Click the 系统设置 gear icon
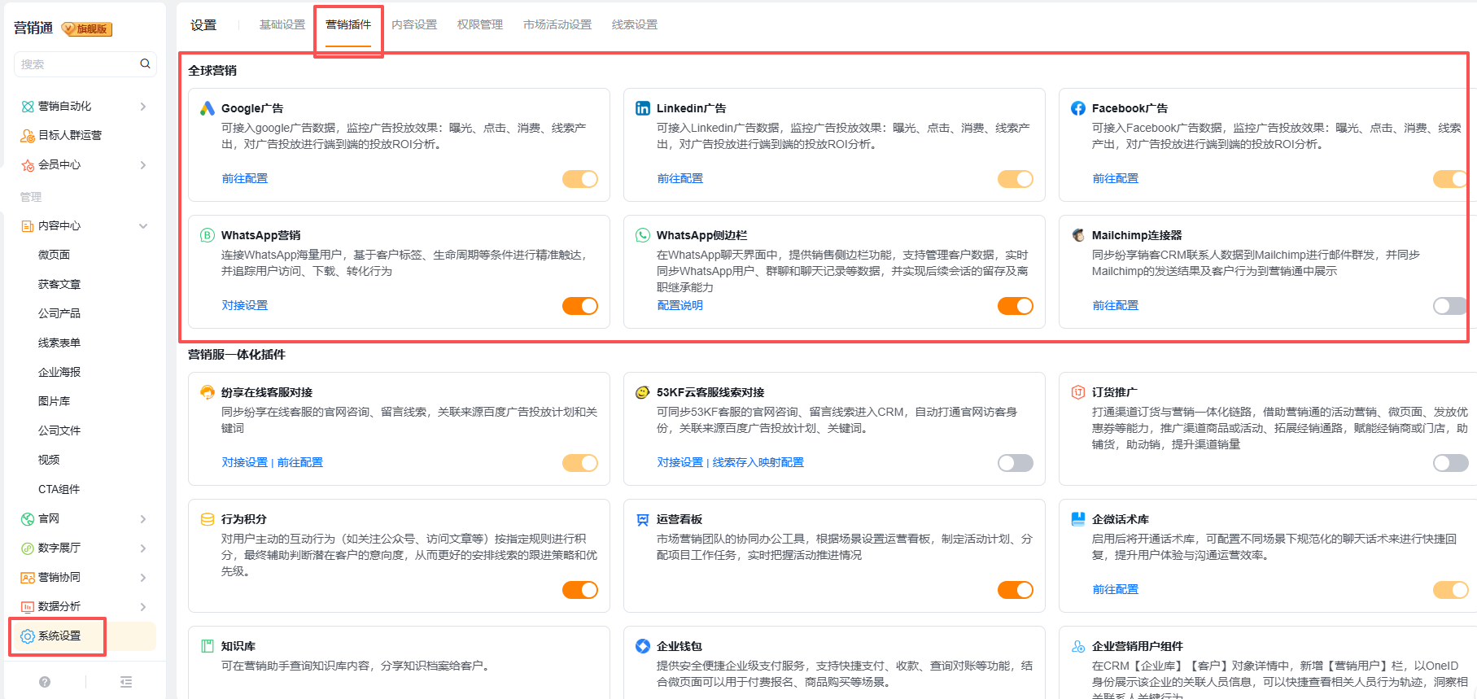This screenshot has width=1477, height=699. click(x=28, y=636)
